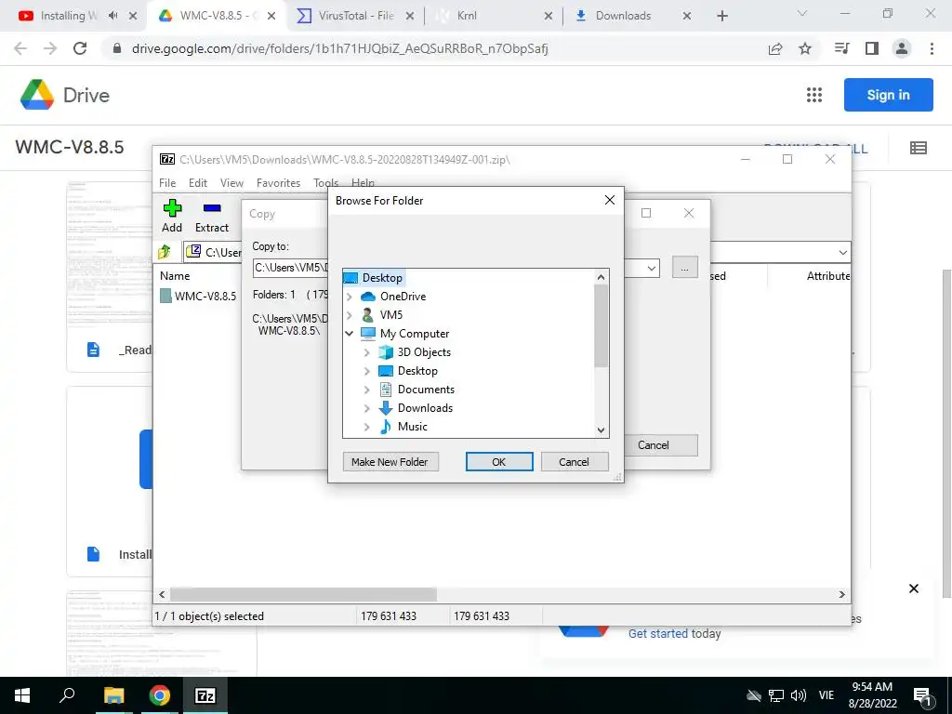Switch Drive to list layout icon
Image resolution: width=952 pixels, height=714 pixels.
pyautogui.click(x=918, y=148)
